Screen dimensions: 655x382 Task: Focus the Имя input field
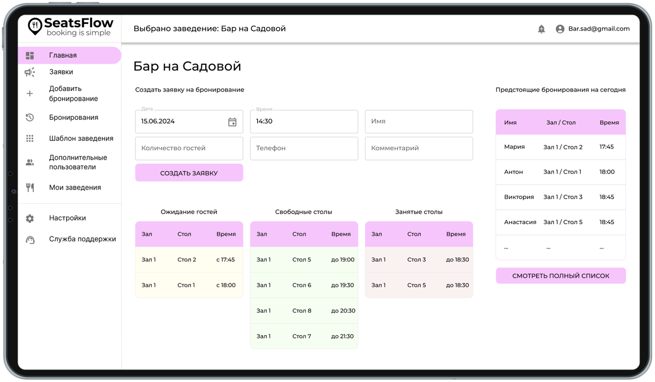(419, 122)
